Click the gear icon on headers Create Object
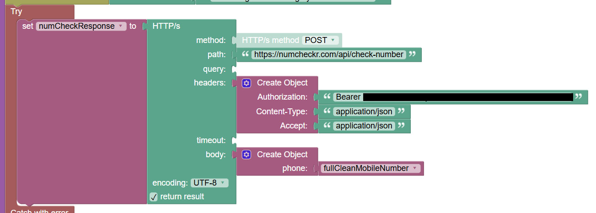596x213 pixels. tap(247, 83)
